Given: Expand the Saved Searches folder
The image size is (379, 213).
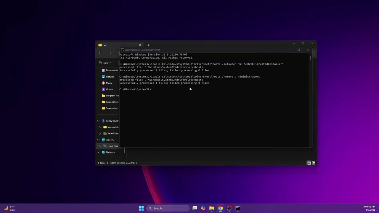Looking at the screenshot, I should 100,133.
